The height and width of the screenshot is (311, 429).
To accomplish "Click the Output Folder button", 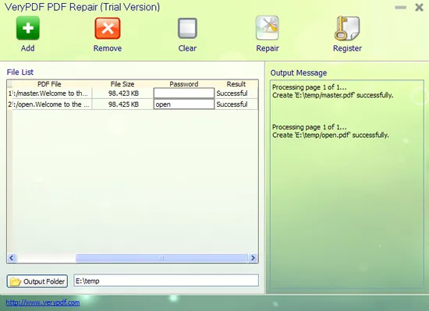I will 37,281.
